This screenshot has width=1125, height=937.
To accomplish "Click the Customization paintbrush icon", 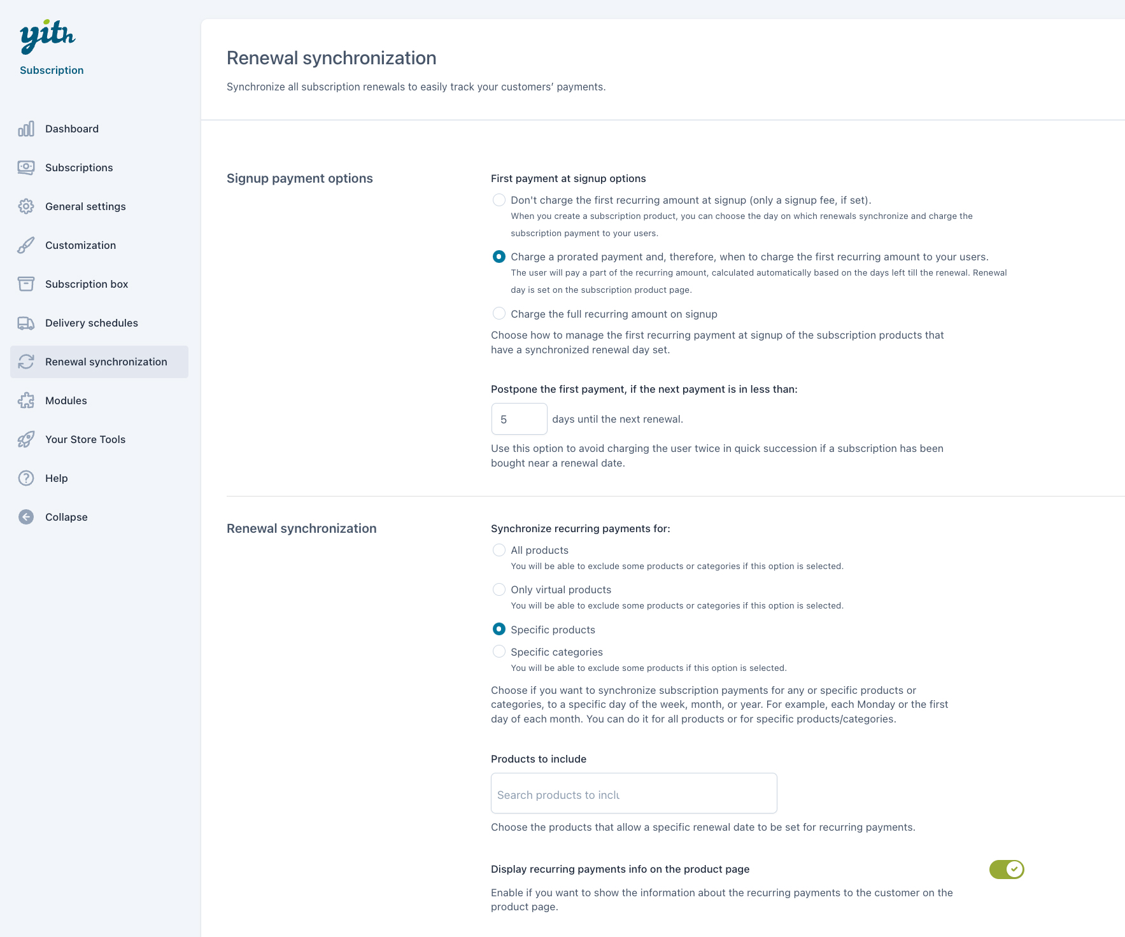I will [x=26, y=246].
